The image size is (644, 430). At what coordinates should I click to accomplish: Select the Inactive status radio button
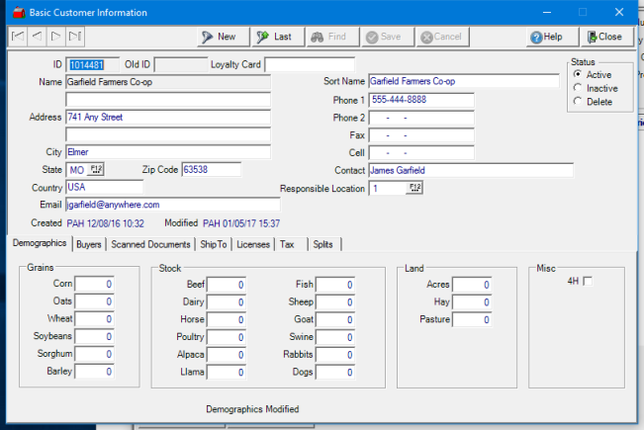[x=578, y=88]
